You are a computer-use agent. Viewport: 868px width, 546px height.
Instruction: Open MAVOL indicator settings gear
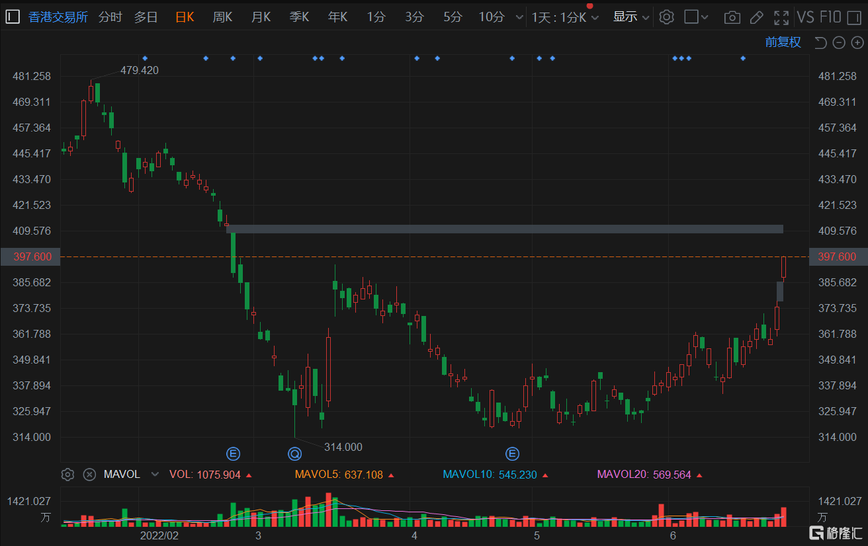click(67, 475)
